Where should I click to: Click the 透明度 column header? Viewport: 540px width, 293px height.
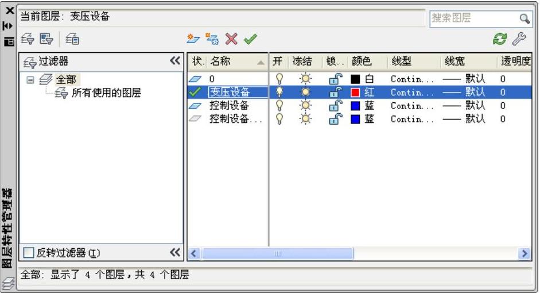[x=515, y=61]
